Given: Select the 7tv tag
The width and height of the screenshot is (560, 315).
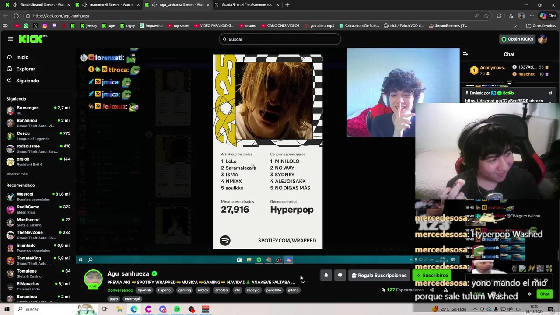Looking at the screenshot, I should 237,290.
